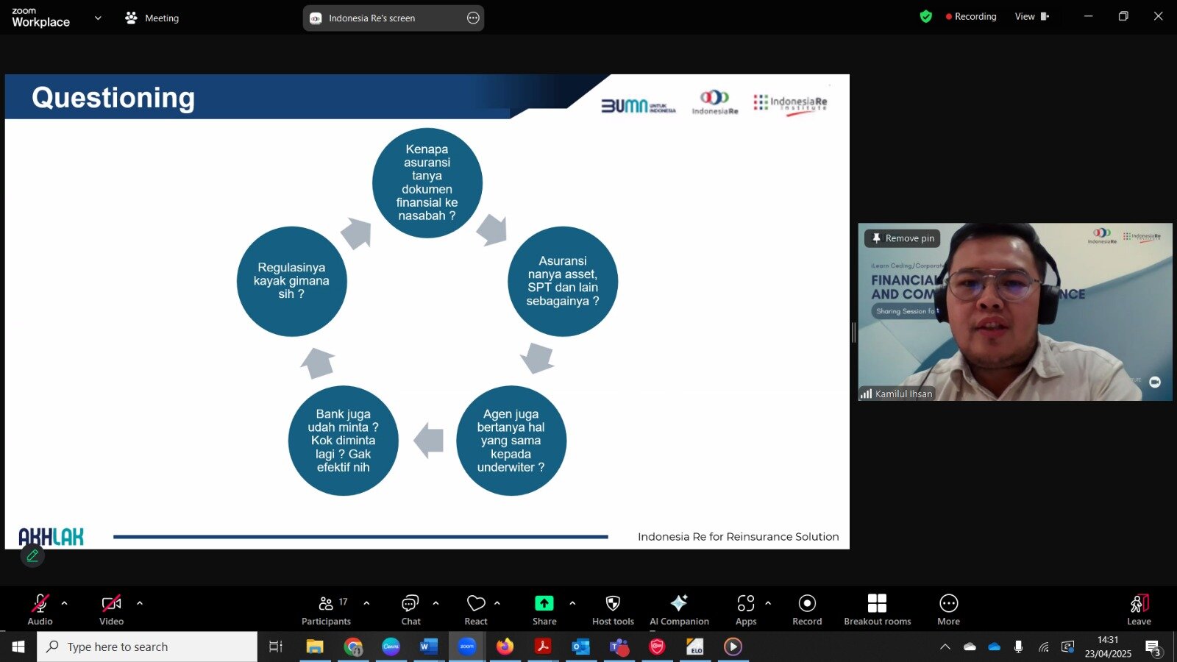Open Firefox from taskbar
Viewport: 1177px width, 662px height.
505,647
